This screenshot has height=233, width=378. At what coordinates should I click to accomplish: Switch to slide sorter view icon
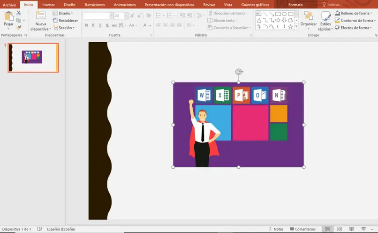click(x=340, y=229)
